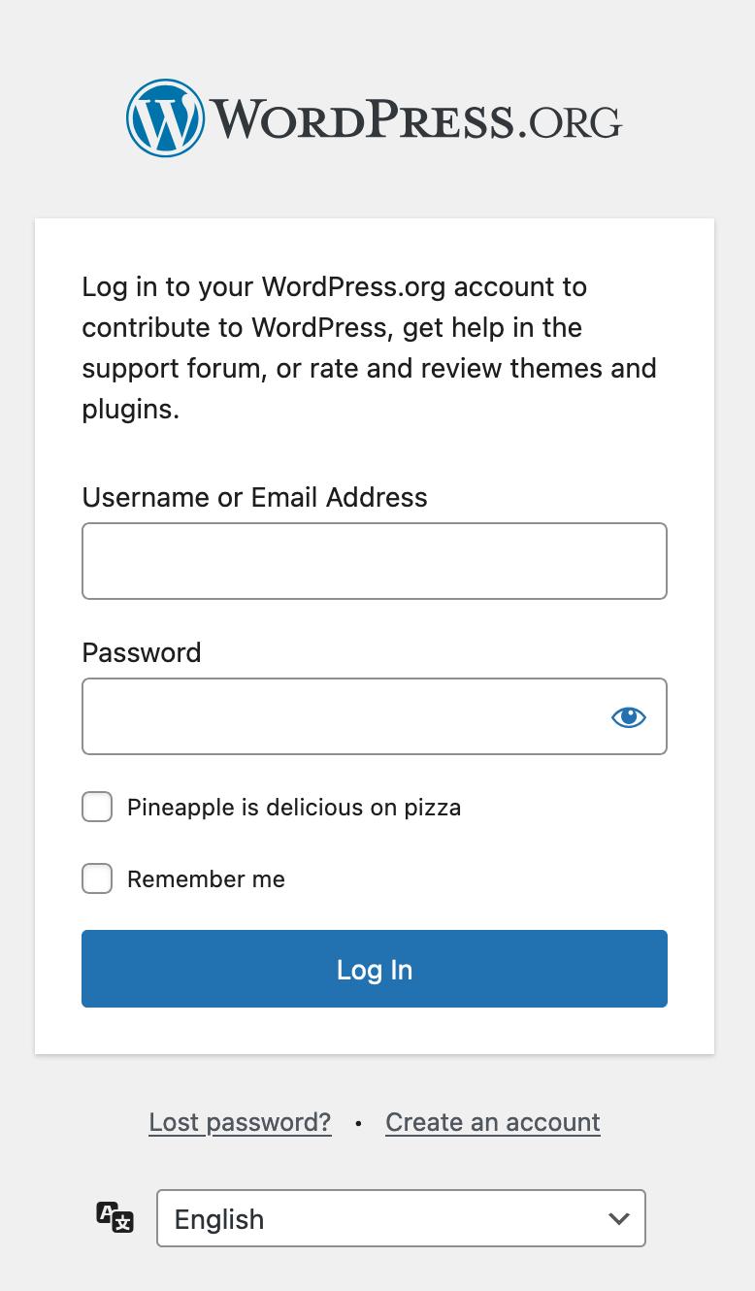Focus the Username or Email Address field
The height and width of the screenshot is (1291, 755).
click(375, 561)
